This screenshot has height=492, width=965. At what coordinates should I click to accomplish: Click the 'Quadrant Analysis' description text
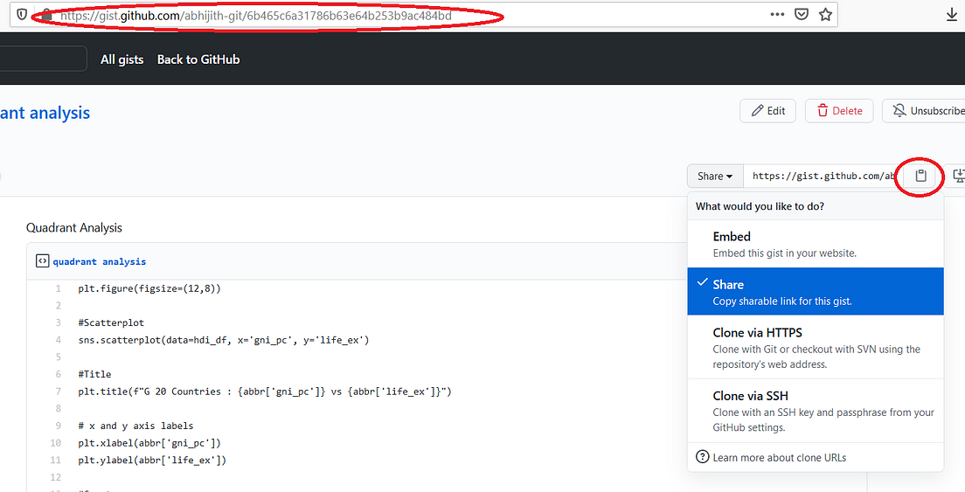tap(73, 227)
